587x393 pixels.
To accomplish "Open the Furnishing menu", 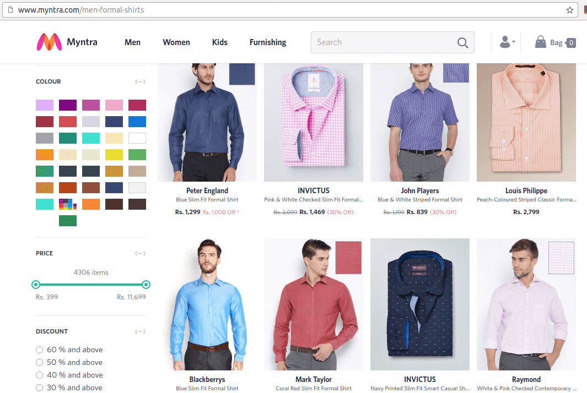I will [x=268, y=42].
